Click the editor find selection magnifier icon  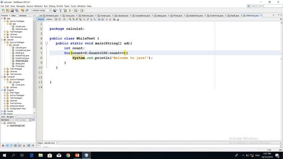pos(70,19)
